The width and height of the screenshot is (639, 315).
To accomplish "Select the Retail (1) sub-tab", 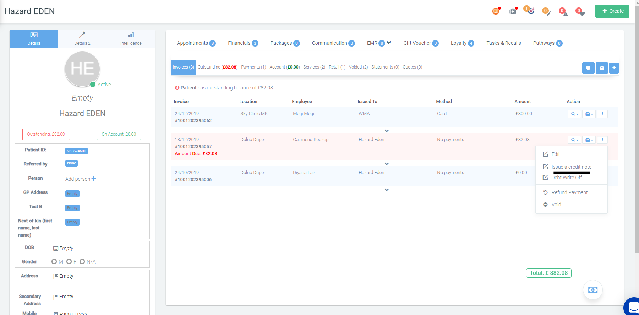I will (x=337, y=67).
